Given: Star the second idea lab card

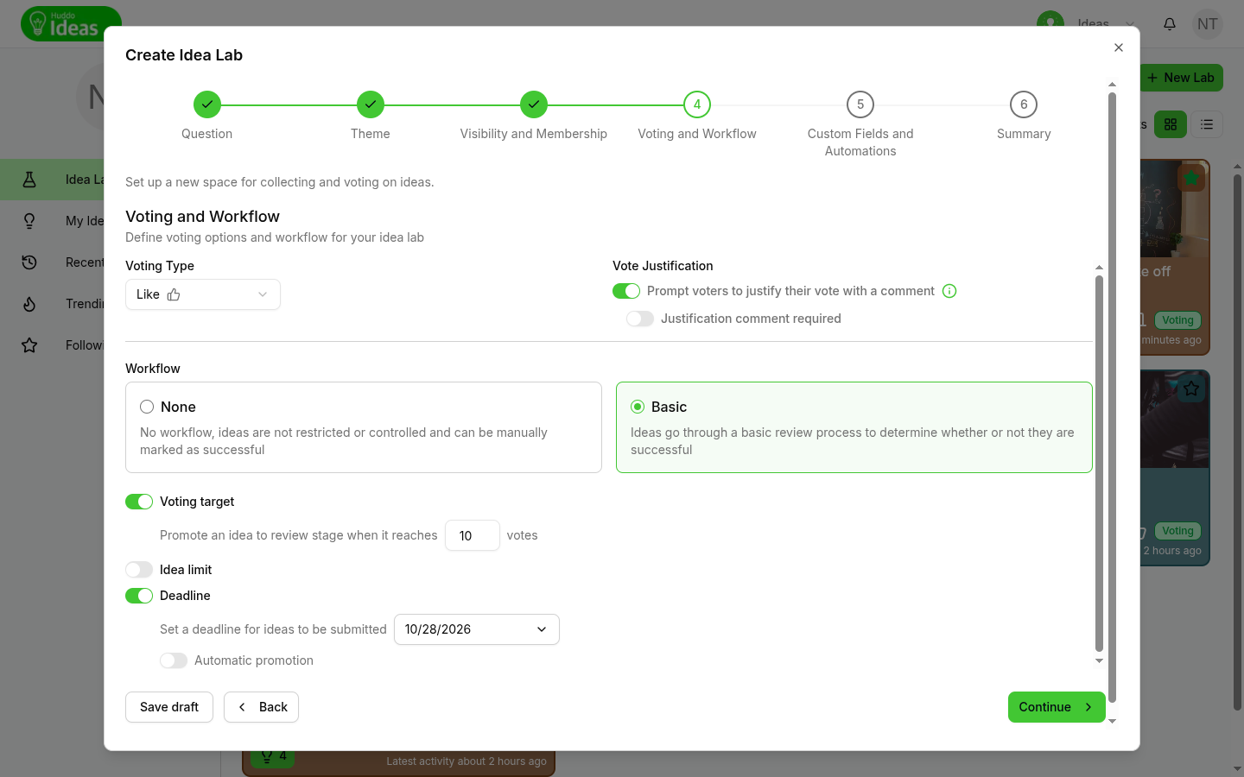Looking at the screenshot, I should pyautogui.click(x=1191, y=388).
